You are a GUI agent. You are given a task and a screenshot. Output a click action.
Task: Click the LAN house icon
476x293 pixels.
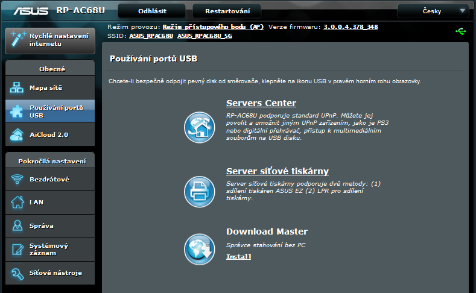click(17, 203)
